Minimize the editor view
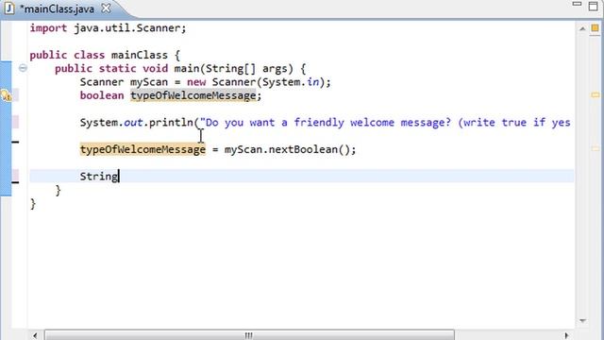This screenshot has width=604, height=340. (577, 4)
